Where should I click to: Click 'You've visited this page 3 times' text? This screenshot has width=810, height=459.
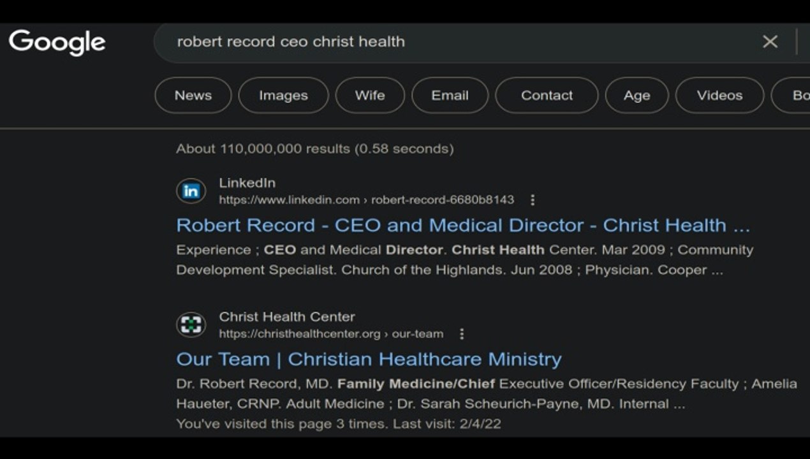pyautogui.click(x=339, y=424)
